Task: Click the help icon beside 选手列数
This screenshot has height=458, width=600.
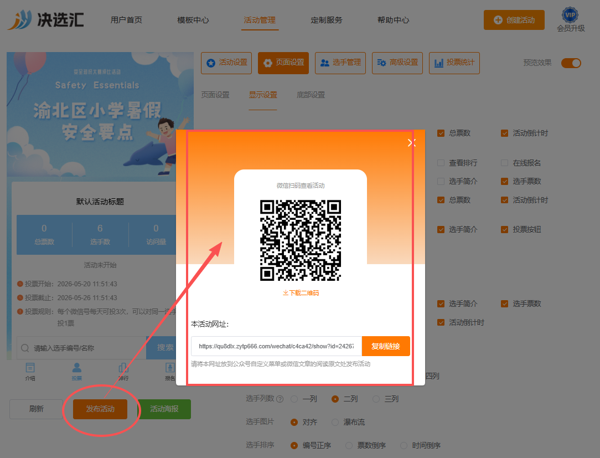Action: coord(280,399)
